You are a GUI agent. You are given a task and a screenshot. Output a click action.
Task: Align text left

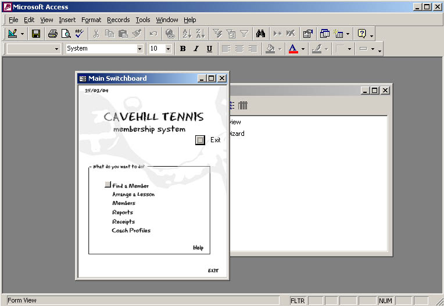click(226, 49)
